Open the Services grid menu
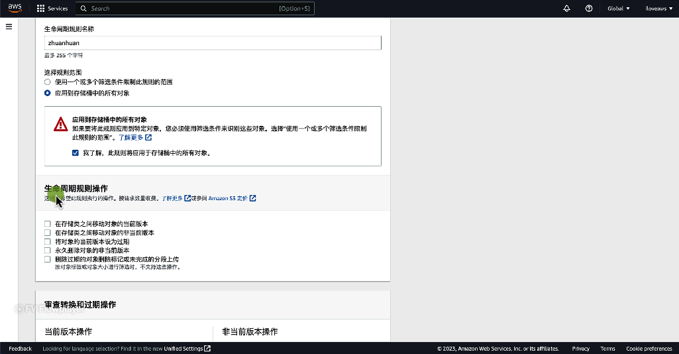 click(x=40, y=9)
